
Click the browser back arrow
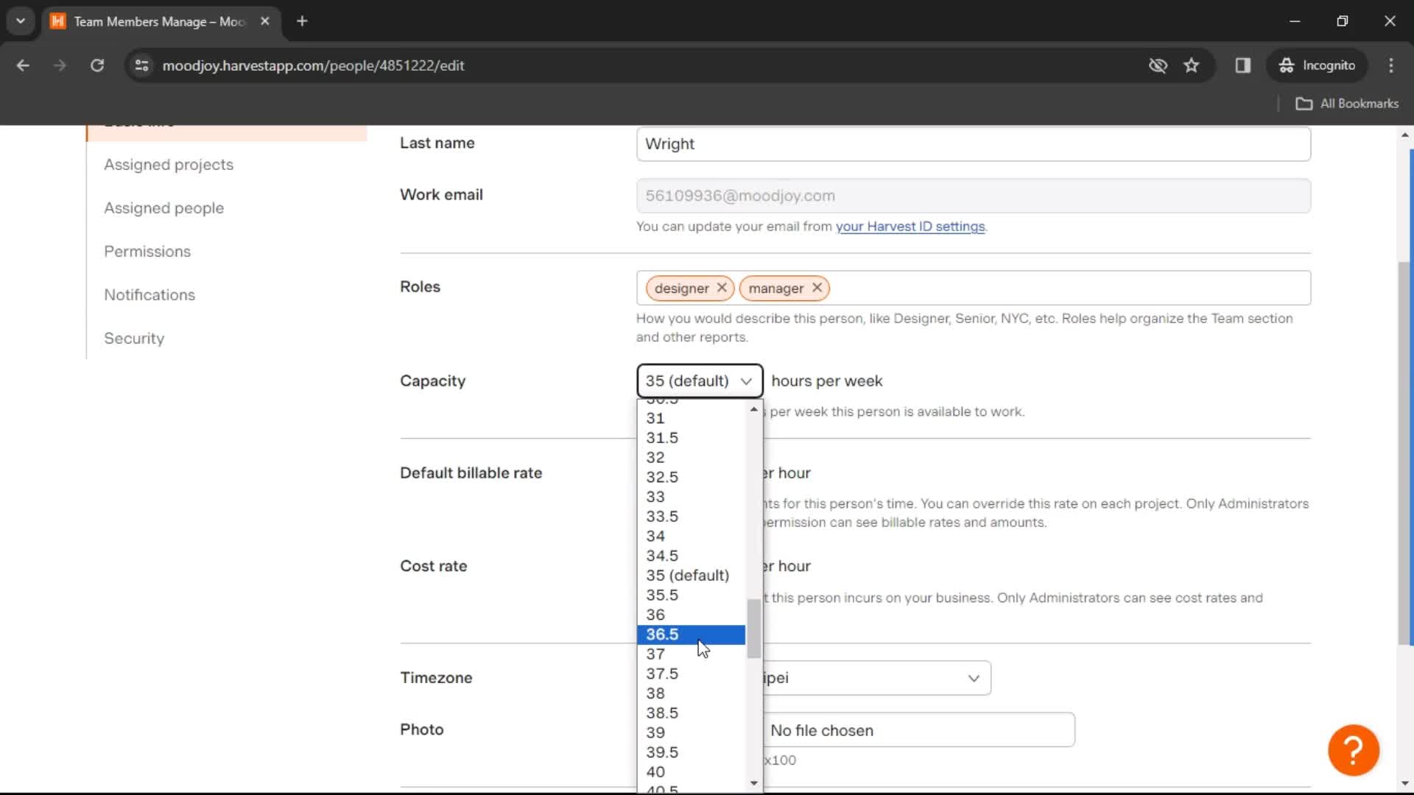pyautogui.click(x=23, y=66)
